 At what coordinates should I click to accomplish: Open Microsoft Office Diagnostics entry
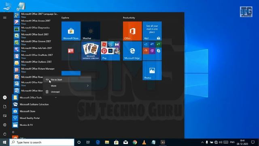coord(36,29)
